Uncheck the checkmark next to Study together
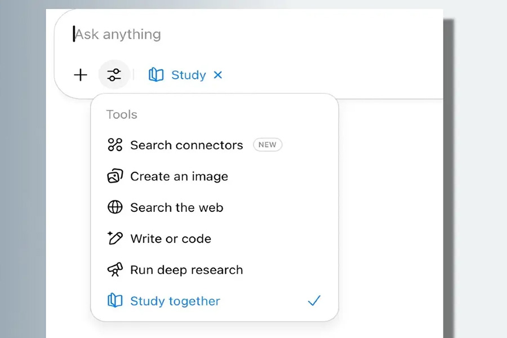Screen dimensions: 507x338 pos(314,301)
